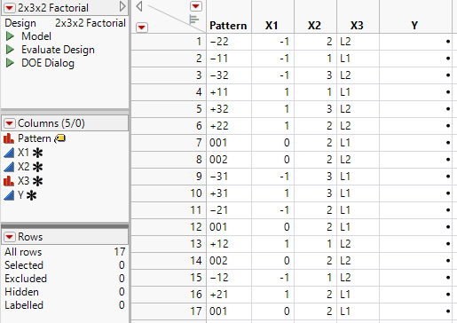Click the X1 continuous modeling type icon
The height and width of the screenshot is (323, 457).
tap(9, 153)
